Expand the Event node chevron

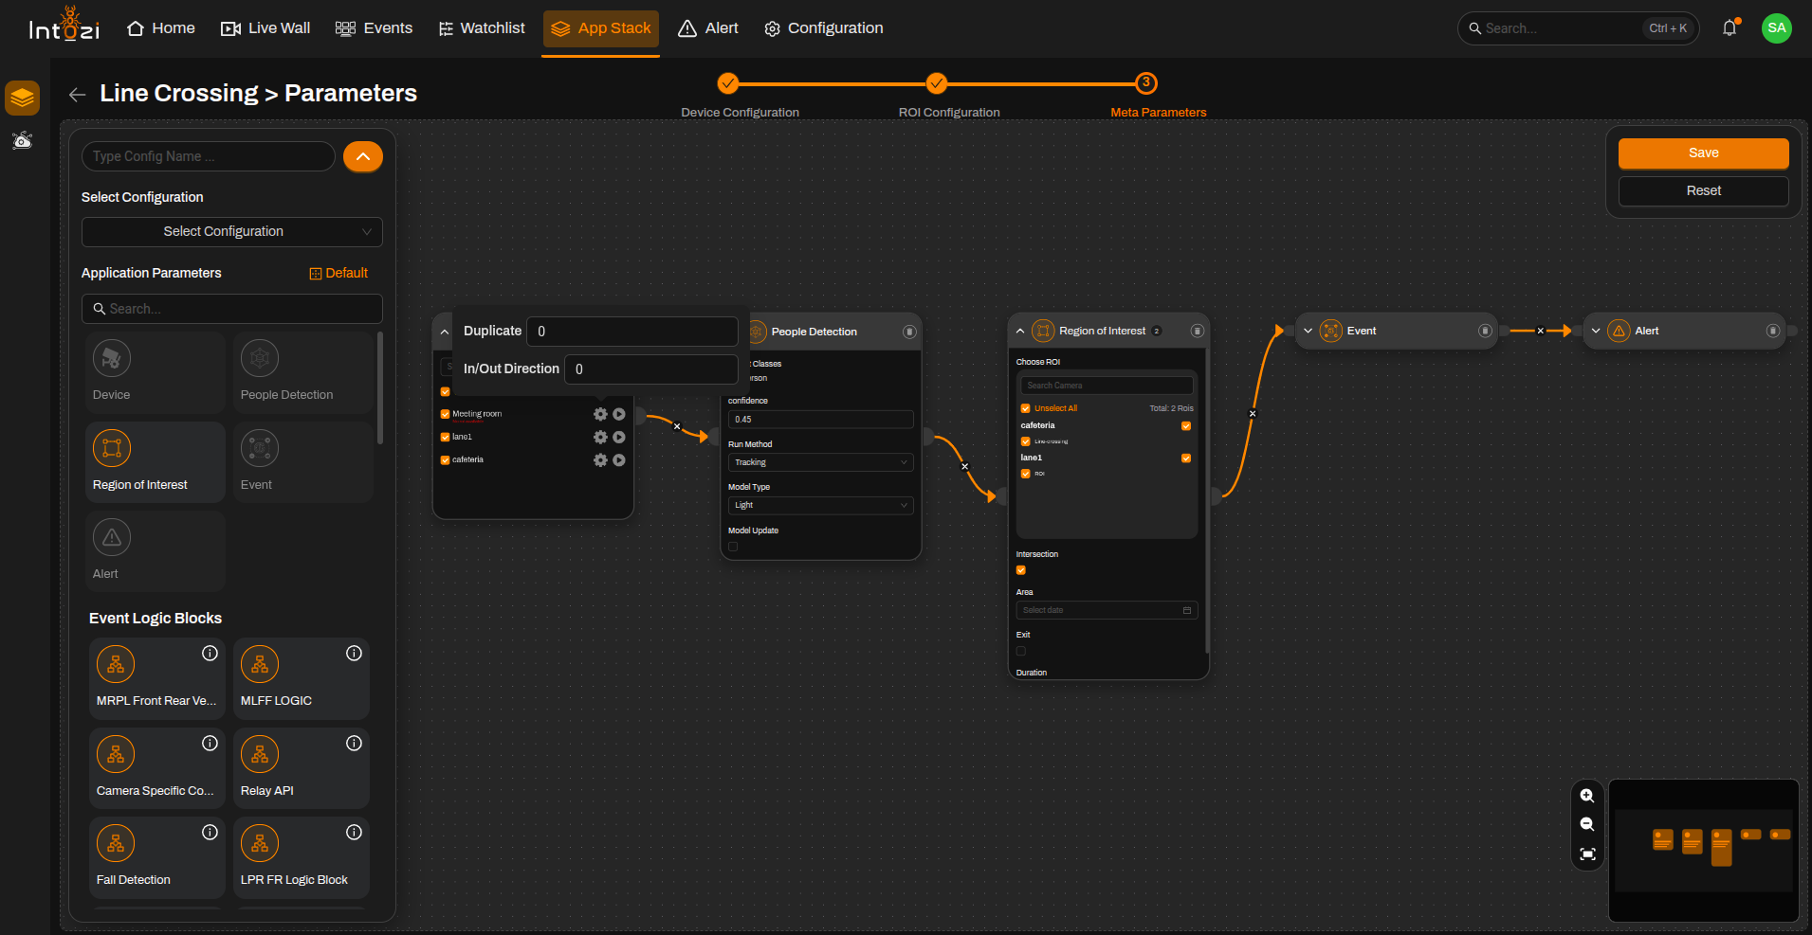coord(1309,331)
